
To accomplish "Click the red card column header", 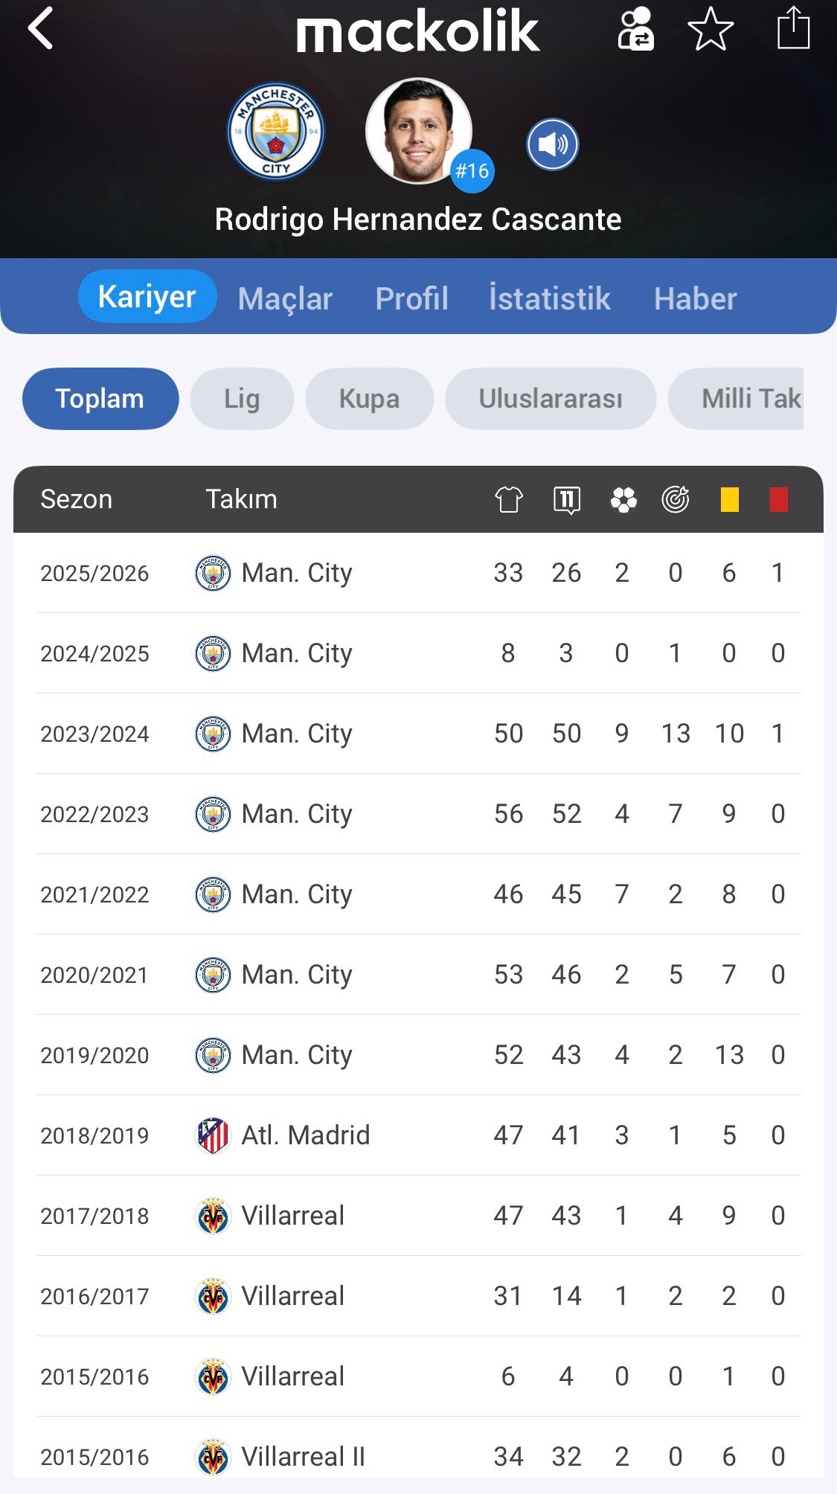I will (x=779, y=499).
